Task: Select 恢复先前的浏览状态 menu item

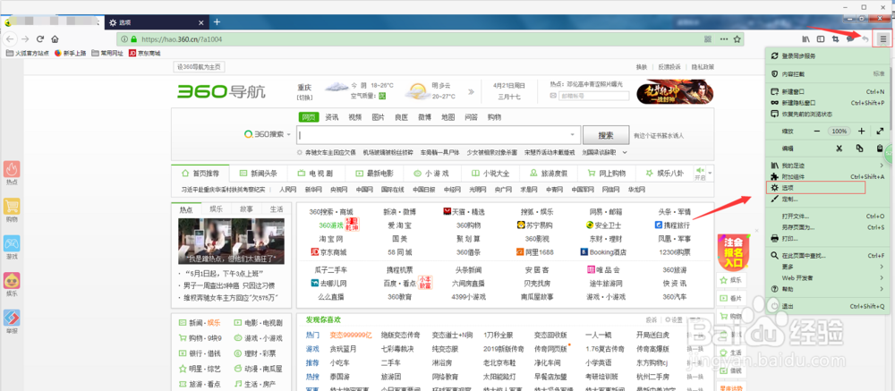Action: coord(828,115)
